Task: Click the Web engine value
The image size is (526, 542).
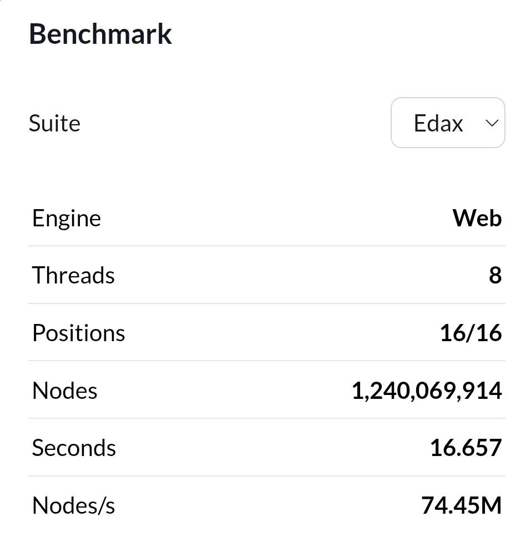Action: 477,218
